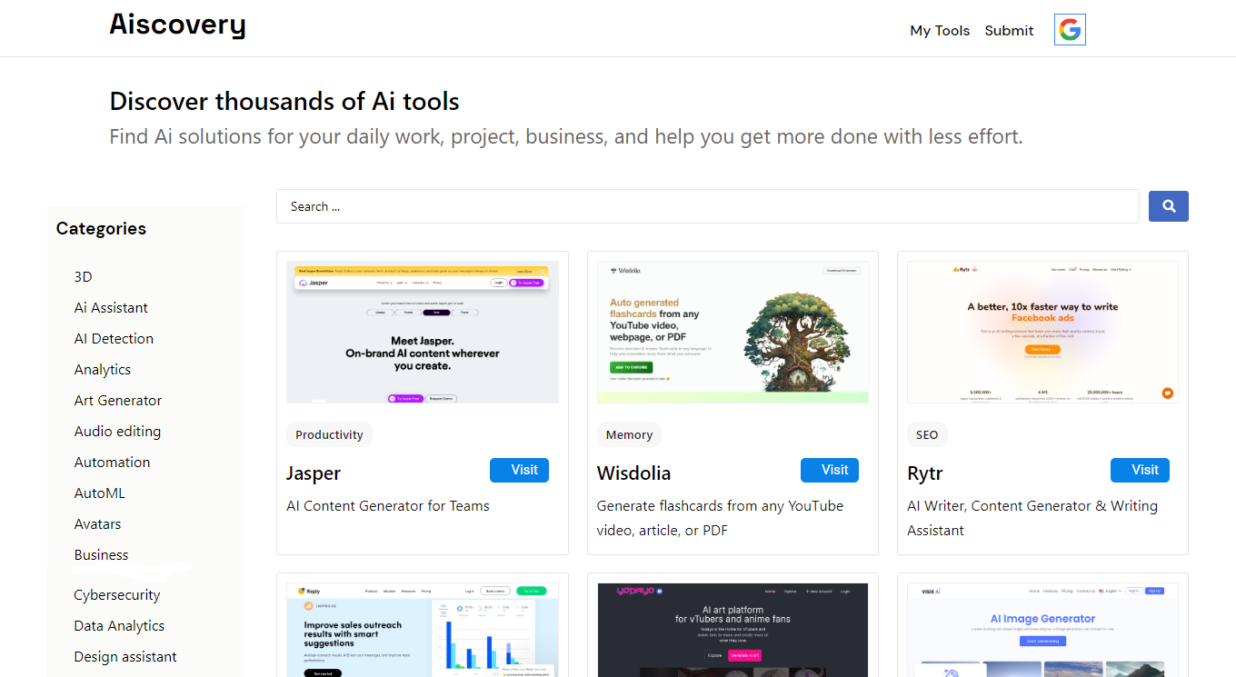Image resolution: width=1236 pixels, height=677 pixels.
Task: Select the AutoML category
Action: [x=100, y=493]
